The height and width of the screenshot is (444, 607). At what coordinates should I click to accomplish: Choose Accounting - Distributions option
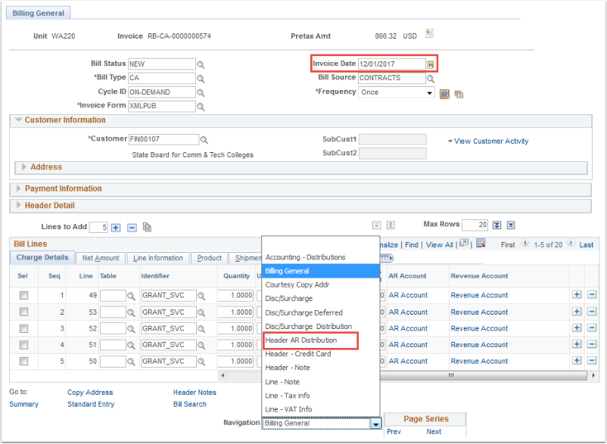[x=305, y=257]
